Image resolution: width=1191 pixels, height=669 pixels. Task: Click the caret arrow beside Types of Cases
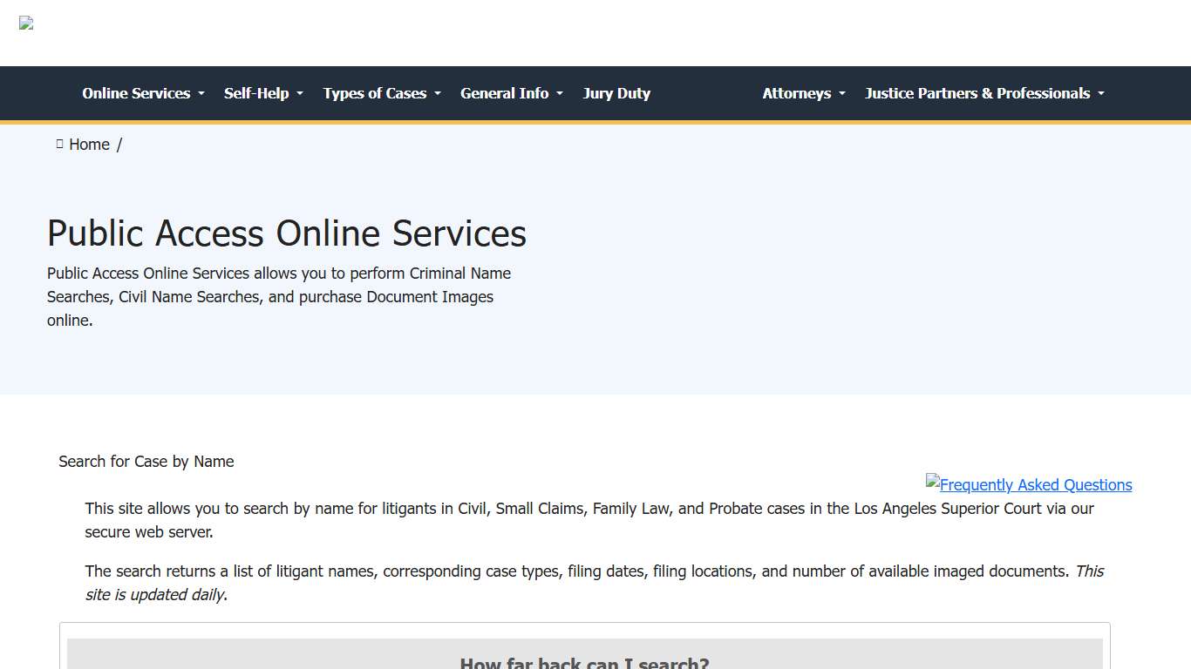[438, 94]
